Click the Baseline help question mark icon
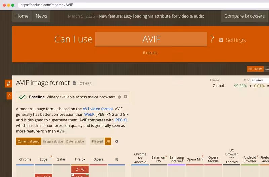The image size is (269, 177). [119, 97]
